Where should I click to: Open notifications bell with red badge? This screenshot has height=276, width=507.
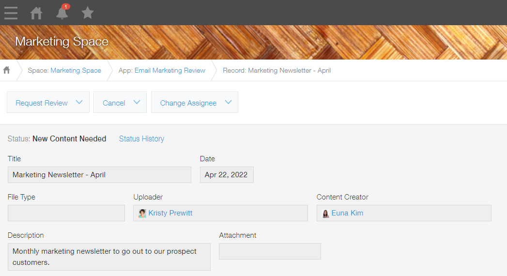click(62, 13)
